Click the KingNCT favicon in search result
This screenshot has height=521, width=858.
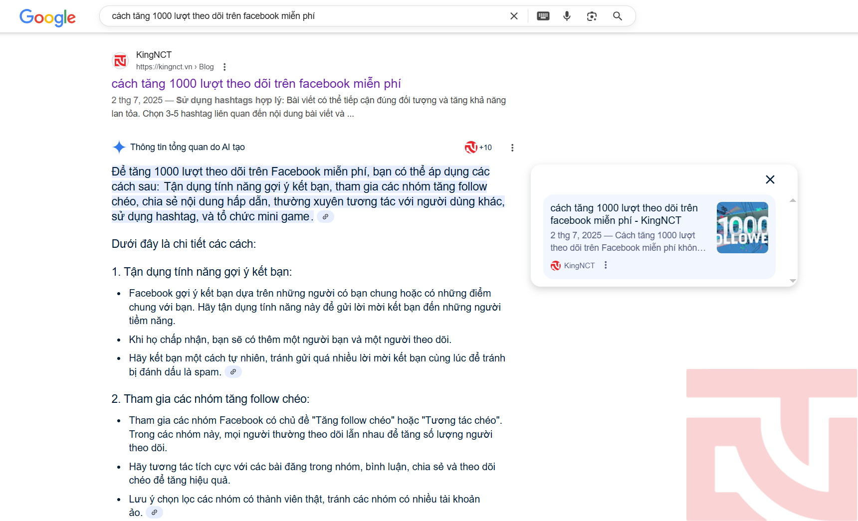tap(120, 61)
